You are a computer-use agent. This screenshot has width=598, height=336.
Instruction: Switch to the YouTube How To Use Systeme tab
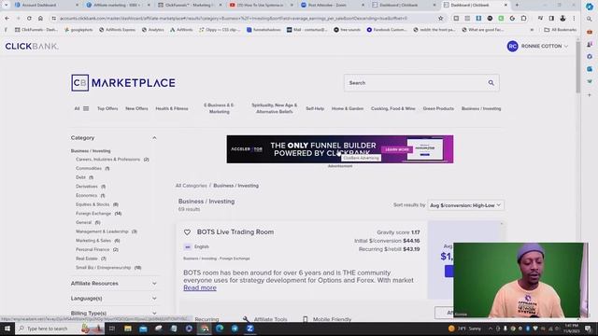point(261,5)
